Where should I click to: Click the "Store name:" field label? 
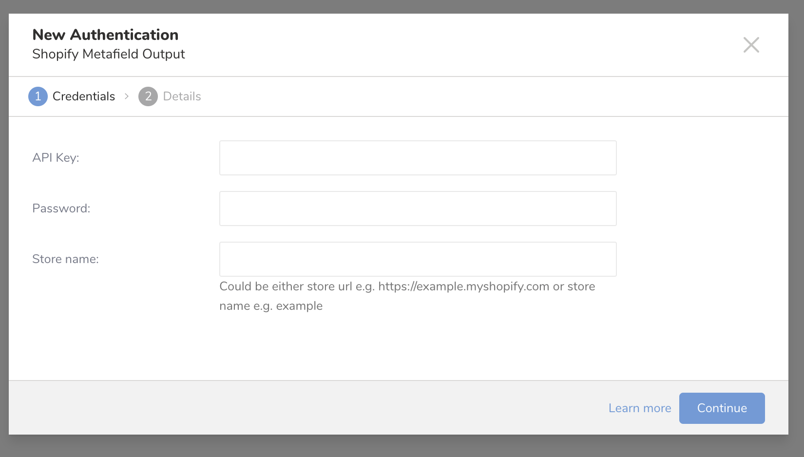coord(65,259)
